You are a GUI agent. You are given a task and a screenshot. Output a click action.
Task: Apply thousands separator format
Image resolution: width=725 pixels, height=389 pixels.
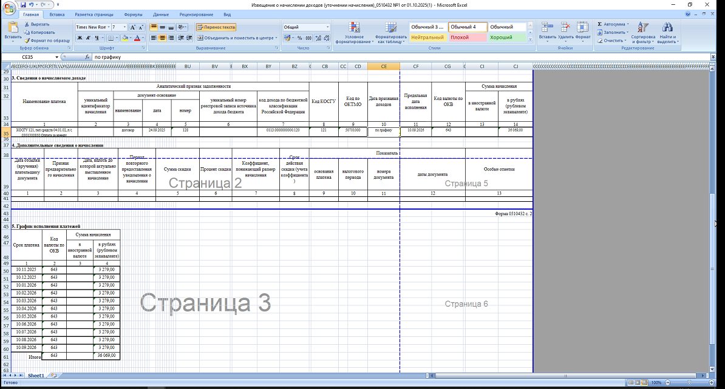(308, 38)
